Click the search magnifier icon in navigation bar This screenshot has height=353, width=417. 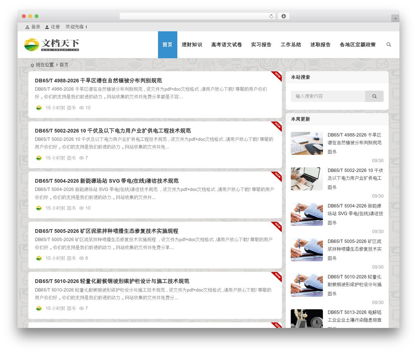click(389, 45)
